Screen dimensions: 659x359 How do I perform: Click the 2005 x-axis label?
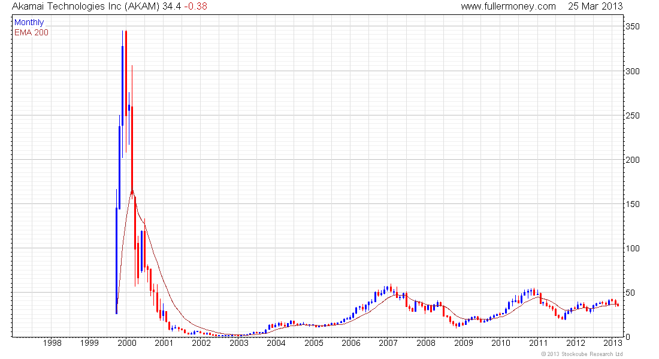click(313, 343)
